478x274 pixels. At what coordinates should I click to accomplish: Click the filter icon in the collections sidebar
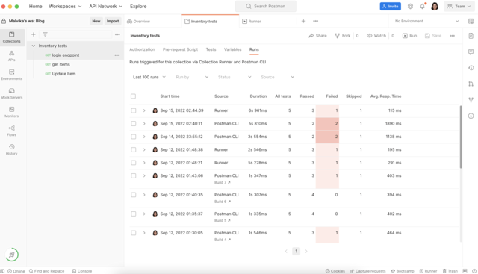tap(45, 34)
